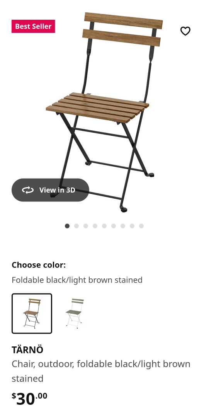The height and width of the screenshot is (411, 197).
Task: Click the TÄRNÖ product name
Action: (x=27, y=350)
